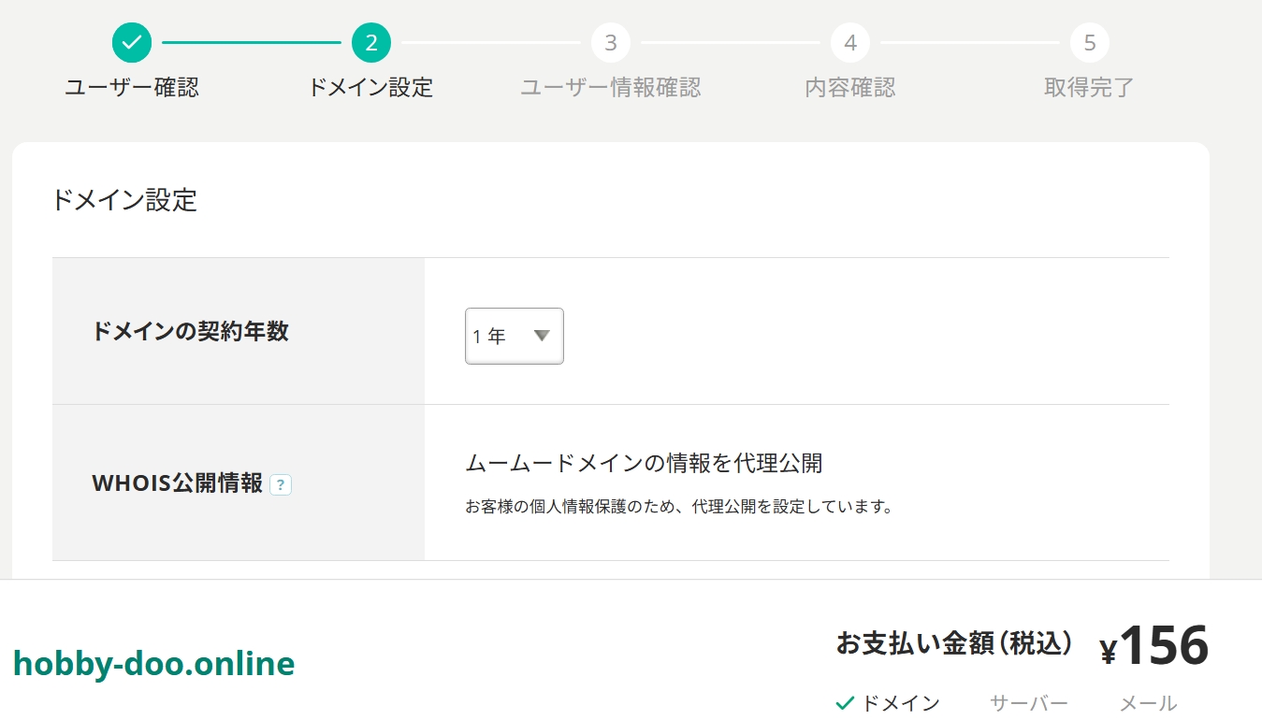The height and width of the screenshot is (720, 1262).
Task: Click the お支払い金額（税込） label
Action: point(954,643)
